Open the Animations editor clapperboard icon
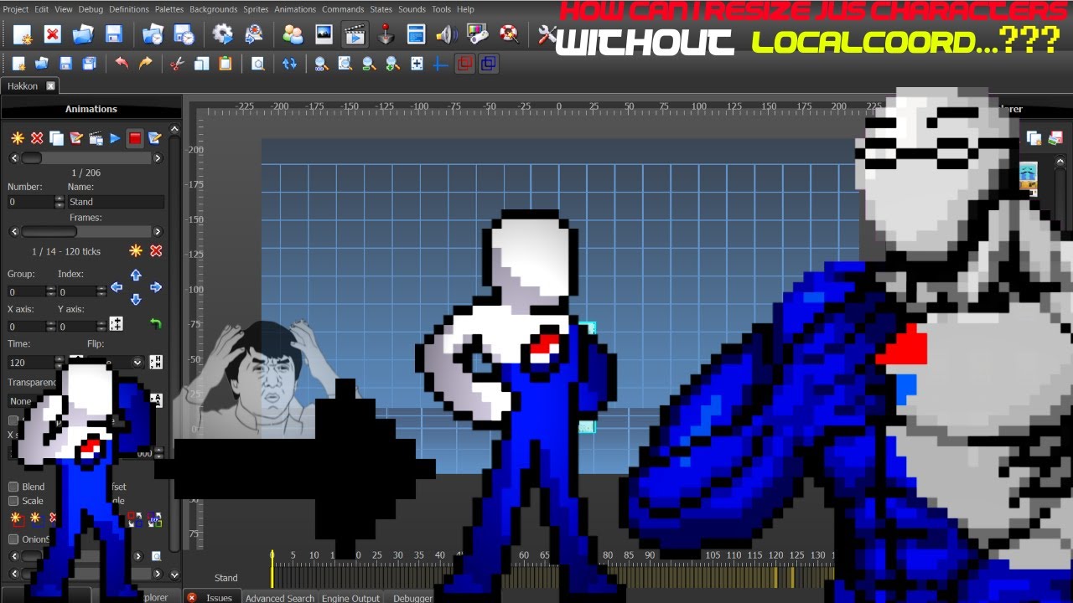This screenshot has width=1073, height=603. [x=355, y=34]
